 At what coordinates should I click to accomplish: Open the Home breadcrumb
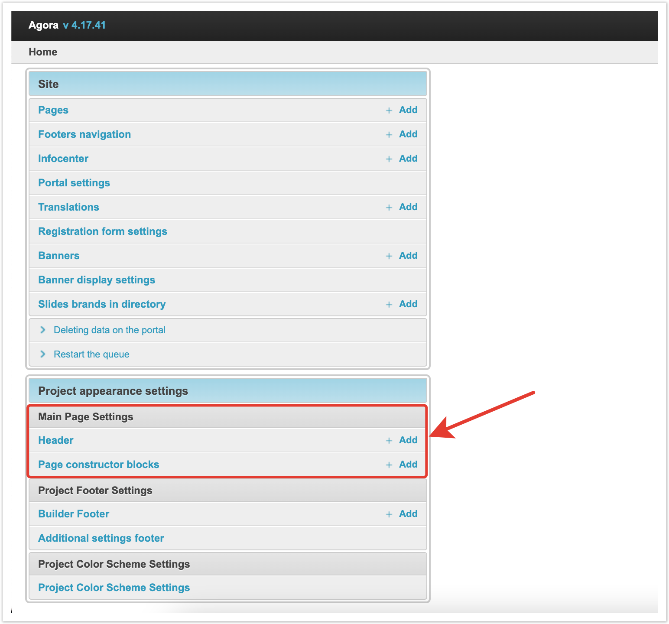(x=43, y=52)
